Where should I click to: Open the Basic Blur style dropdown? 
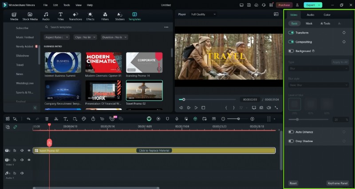tap(318, 85)
